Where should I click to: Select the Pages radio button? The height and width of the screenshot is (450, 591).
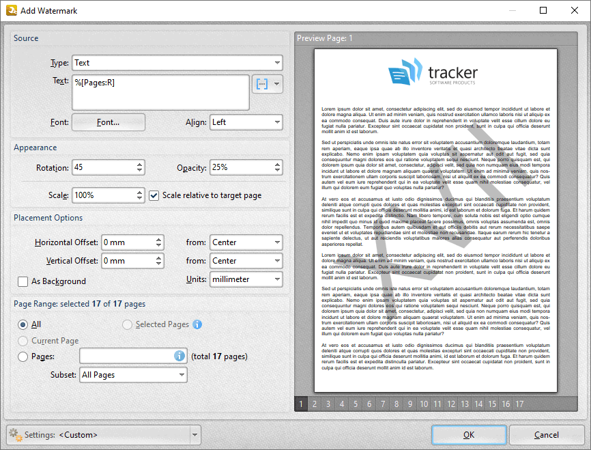pyautogui.click(x=23, y=356)
